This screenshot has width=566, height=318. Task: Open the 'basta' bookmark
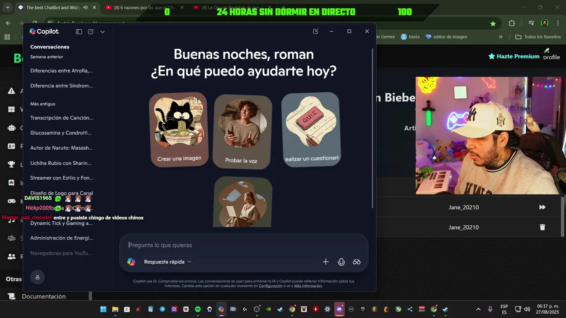pyautogui.click(x=410, y=37)
